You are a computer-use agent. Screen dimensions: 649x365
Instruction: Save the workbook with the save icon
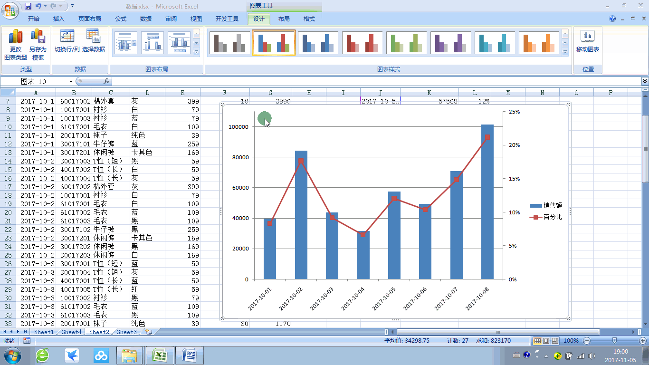coord(28,6)
